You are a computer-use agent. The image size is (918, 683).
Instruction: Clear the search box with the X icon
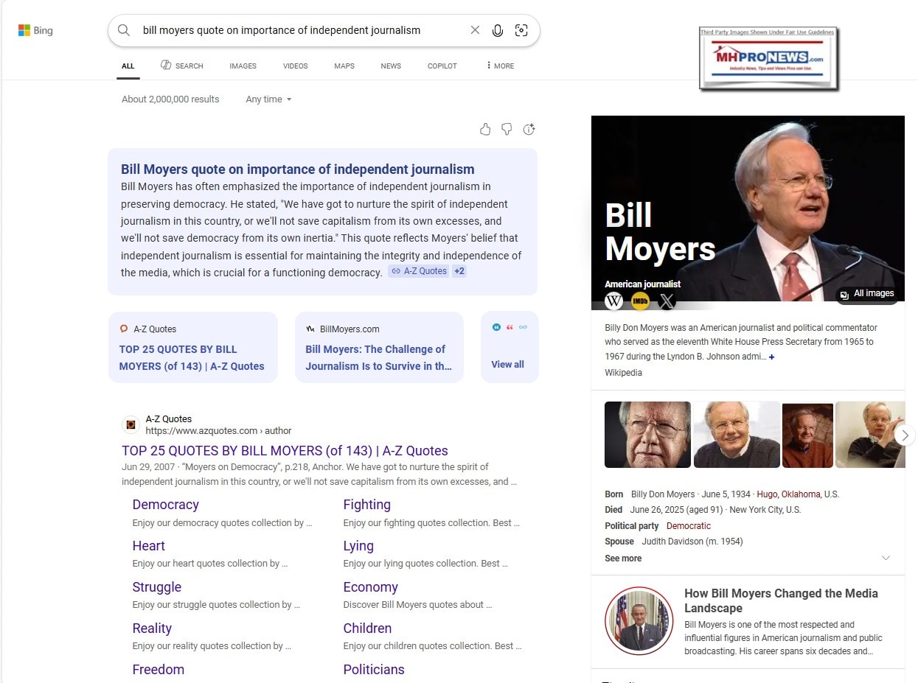point(475,30)
